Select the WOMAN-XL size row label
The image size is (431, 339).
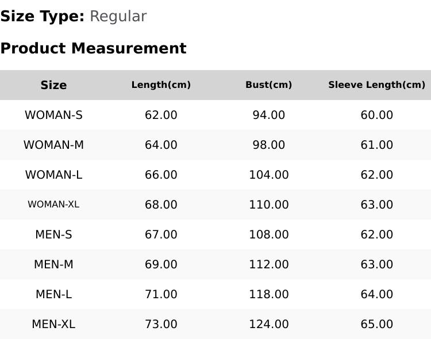point(53,205)
